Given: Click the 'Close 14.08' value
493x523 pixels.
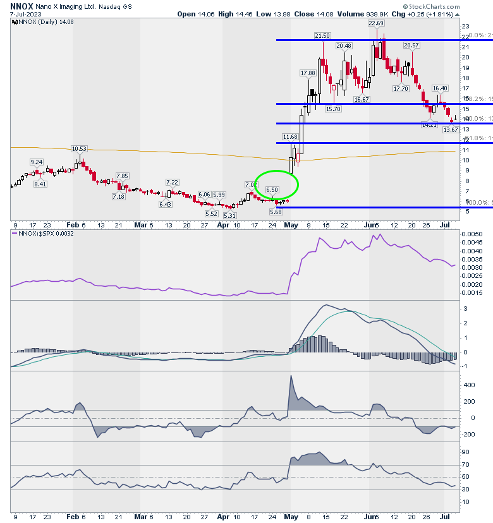Looking at the screenshot, I should coord(313,15).
